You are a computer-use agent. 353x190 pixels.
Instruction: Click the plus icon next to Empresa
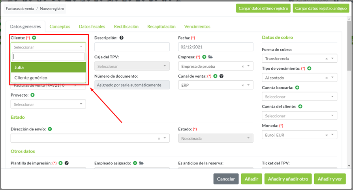(x=204, y=57)
